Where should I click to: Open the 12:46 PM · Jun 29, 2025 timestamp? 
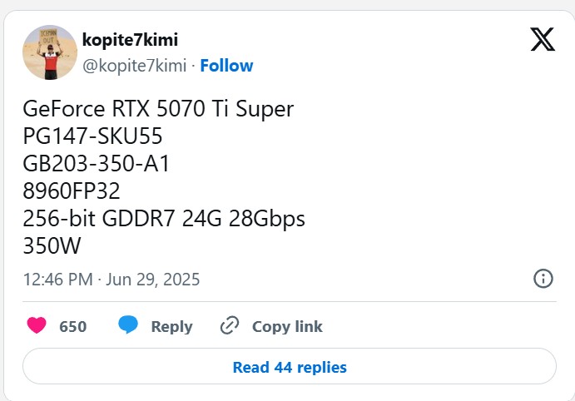click(112, 280)
